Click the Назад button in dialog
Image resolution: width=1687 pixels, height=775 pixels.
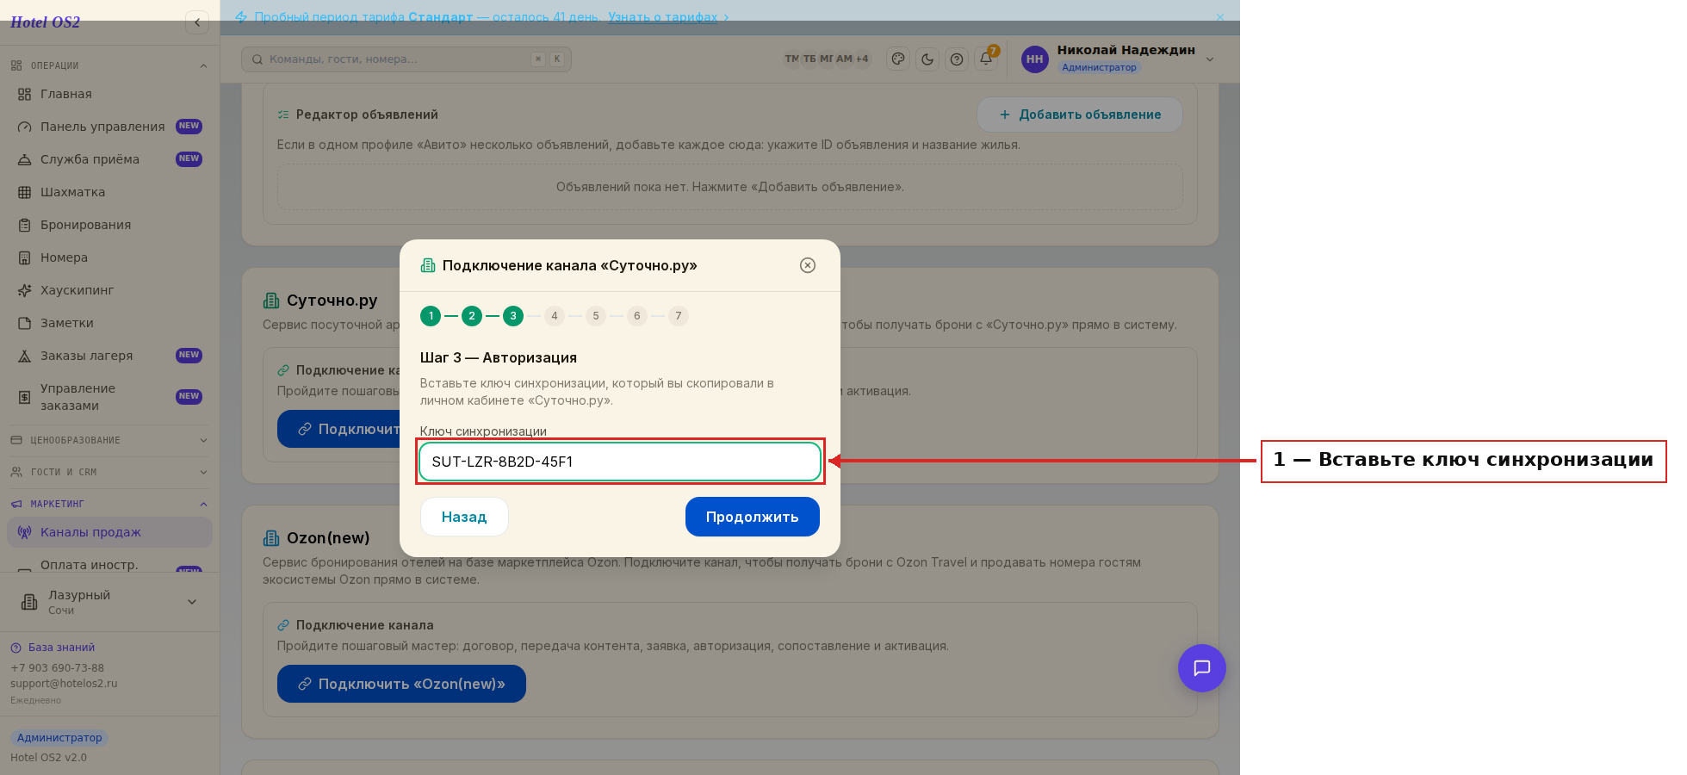tap(464, 517)
